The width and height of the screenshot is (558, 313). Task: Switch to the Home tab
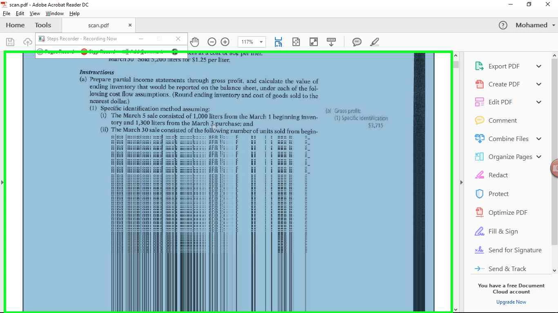15,25
